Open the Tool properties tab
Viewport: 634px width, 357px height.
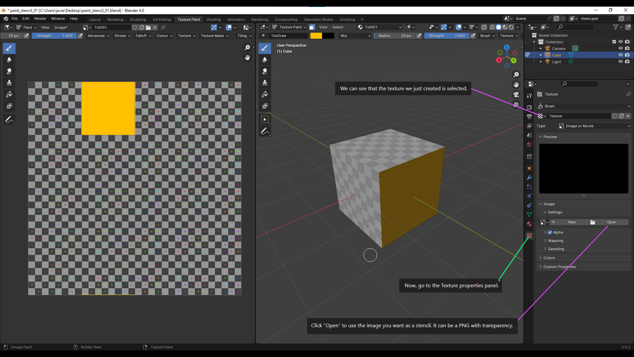click(x=529, y=96)
